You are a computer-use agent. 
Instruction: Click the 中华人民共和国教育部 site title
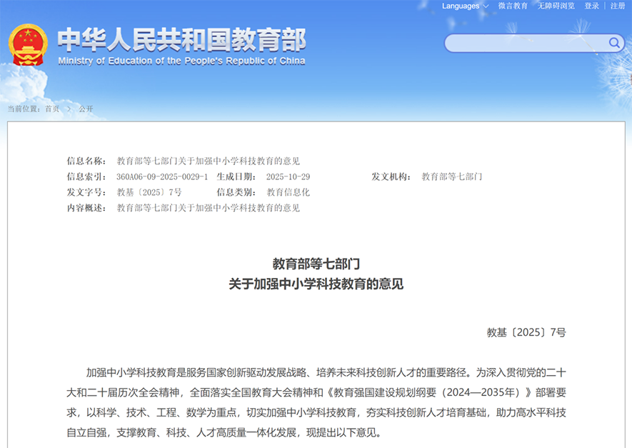tap(181, 39)
